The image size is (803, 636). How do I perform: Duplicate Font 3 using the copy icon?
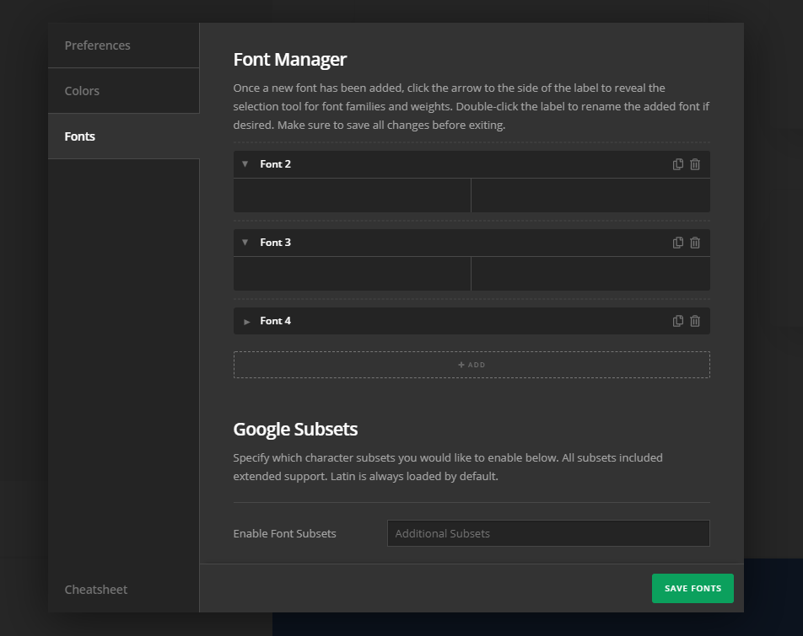pos(677,243)
